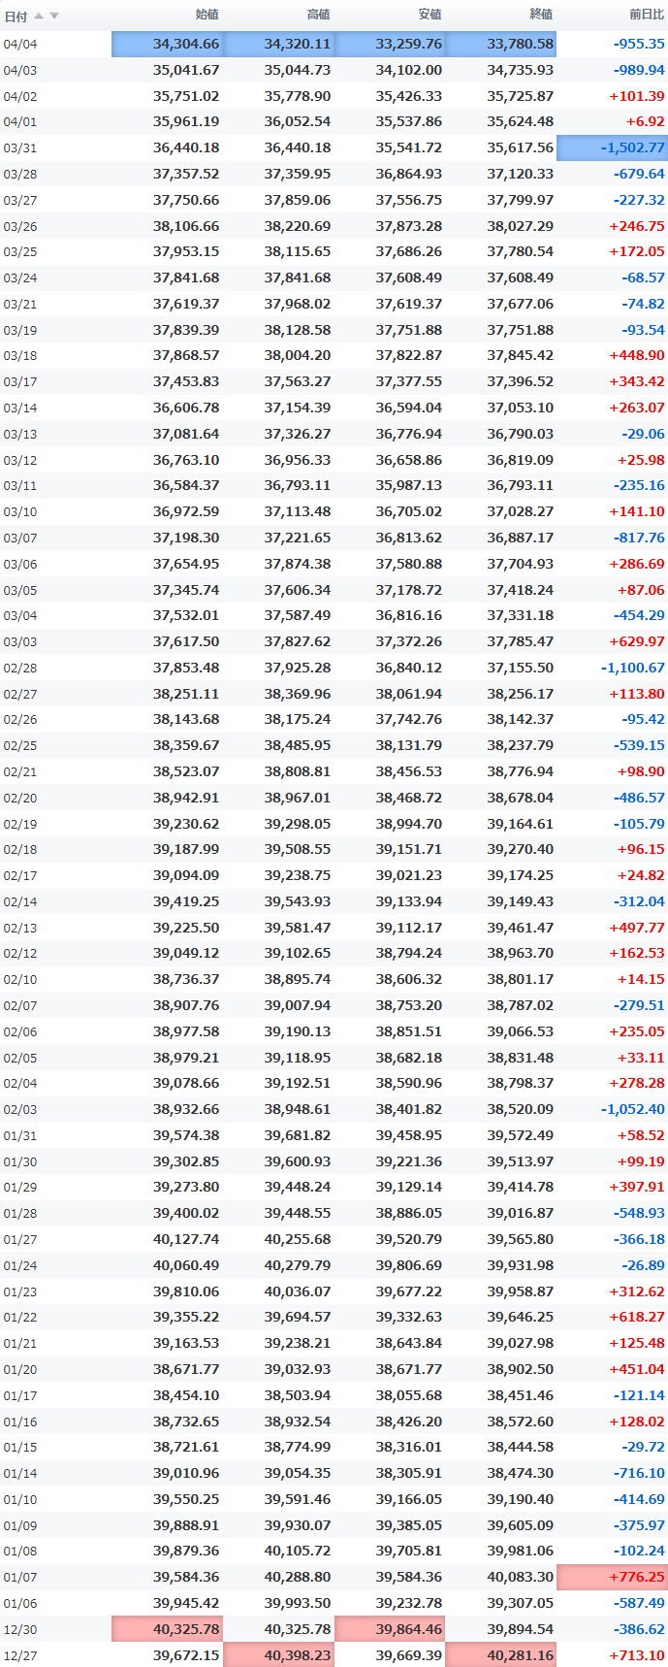Click the 終値 column header
668x1667 pixels.
tap(541, 15)
